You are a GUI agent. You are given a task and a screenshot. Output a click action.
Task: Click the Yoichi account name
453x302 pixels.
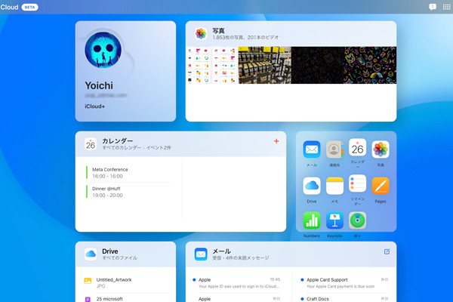click(99, 85)
